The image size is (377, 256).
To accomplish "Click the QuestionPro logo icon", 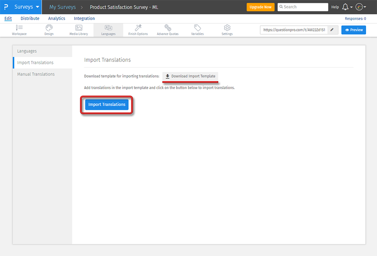I will (x=5, y=7).
